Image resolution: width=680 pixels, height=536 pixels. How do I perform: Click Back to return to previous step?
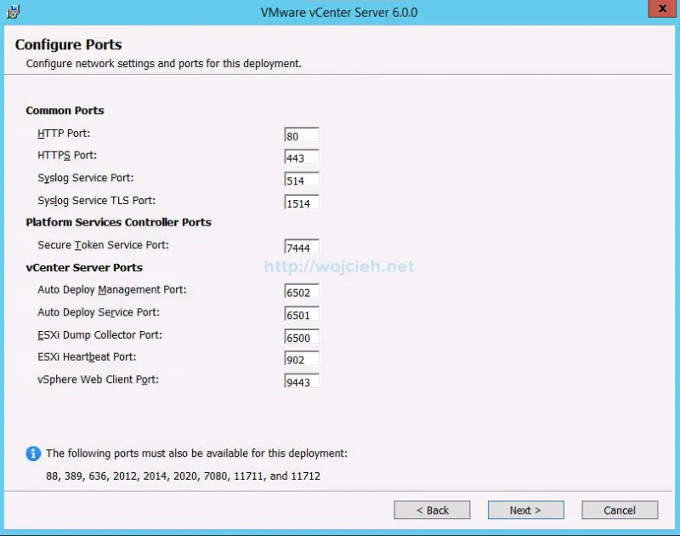click(x=432, y=510)
